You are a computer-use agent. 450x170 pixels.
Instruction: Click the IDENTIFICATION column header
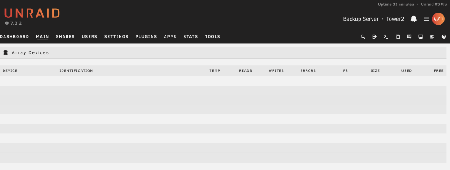coord(76,71)
